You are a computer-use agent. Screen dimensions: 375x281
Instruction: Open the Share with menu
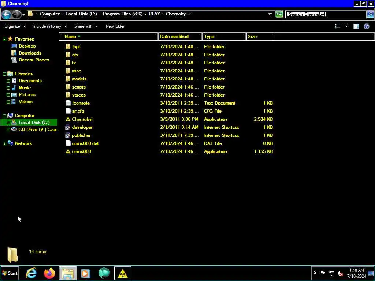pyautogui.click(x=86, y=26)
